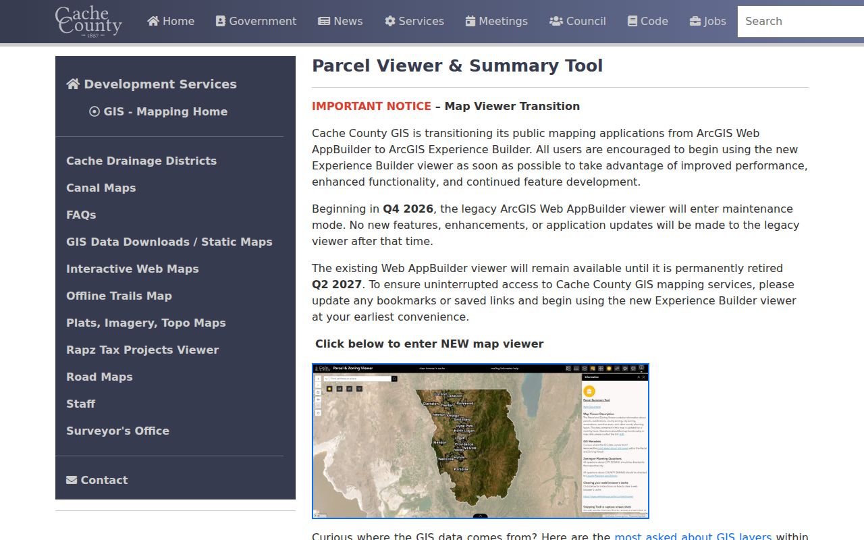Click the Contact envelope icon

point(72,480)
